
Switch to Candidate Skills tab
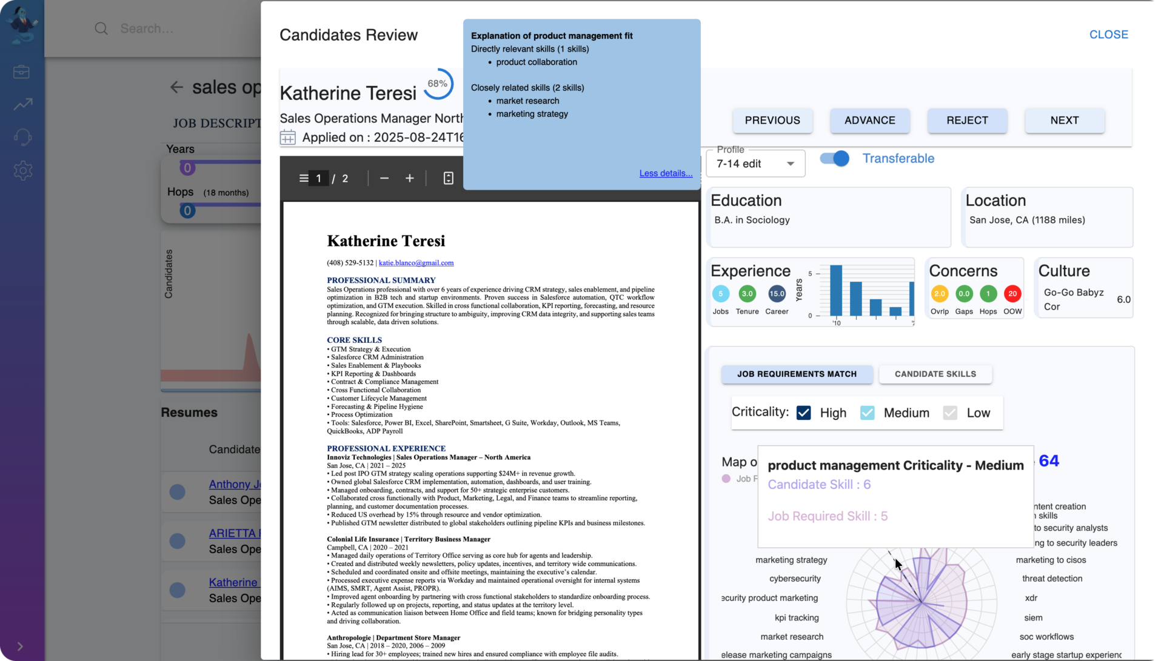coord(935,374)
